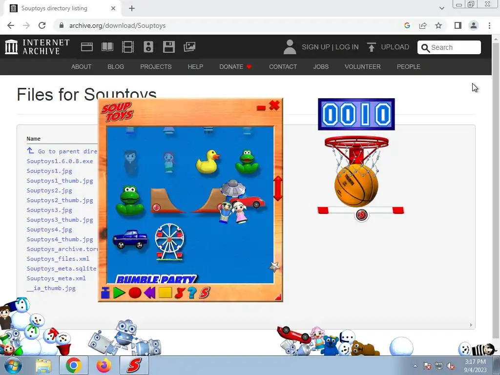500x375 pixels.
Task: Open the Audio speaker icon in header
Action: click(148, 47)
